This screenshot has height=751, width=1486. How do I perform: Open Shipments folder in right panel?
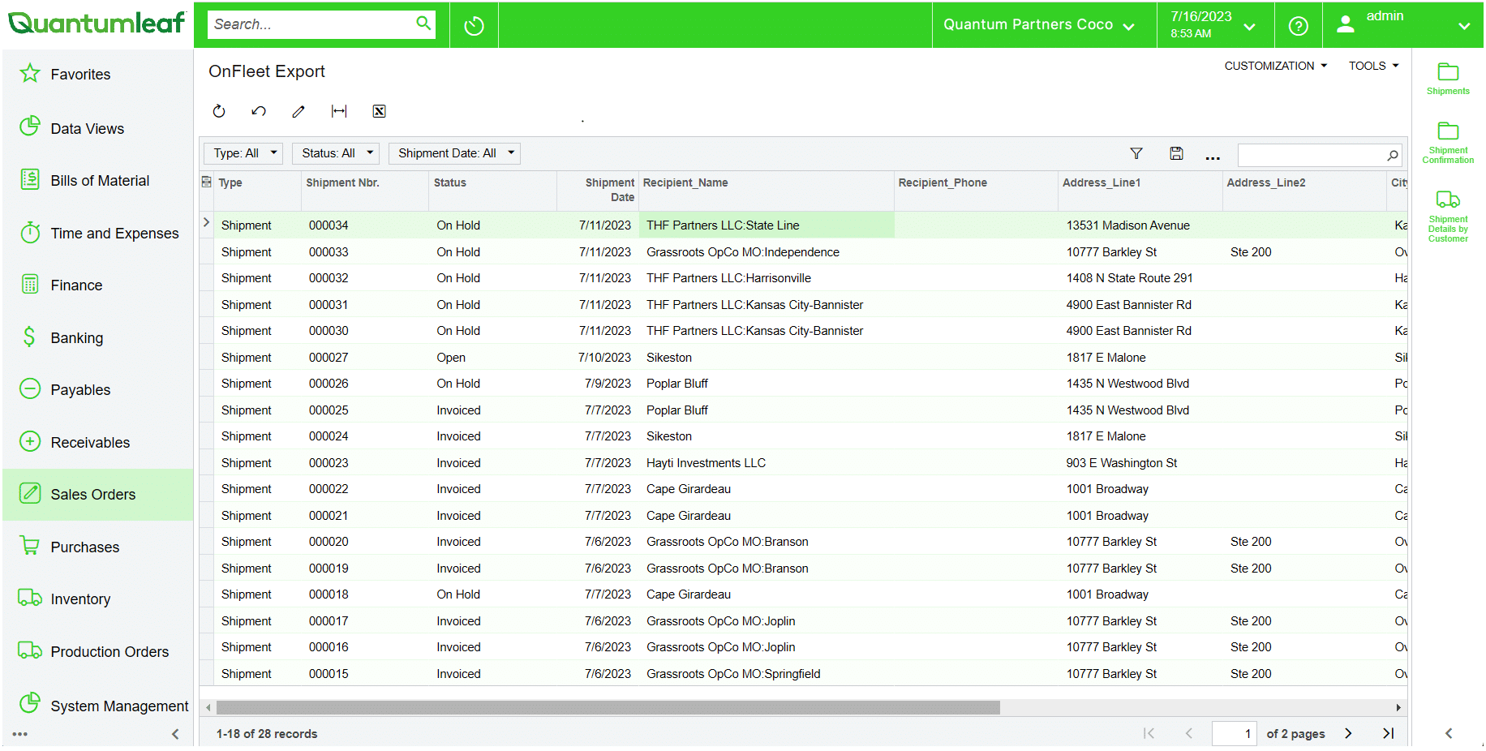[x=1448, y=78]
